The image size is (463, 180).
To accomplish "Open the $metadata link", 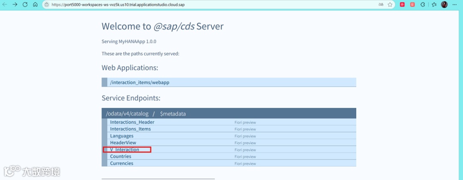I will tap(173, 113).
